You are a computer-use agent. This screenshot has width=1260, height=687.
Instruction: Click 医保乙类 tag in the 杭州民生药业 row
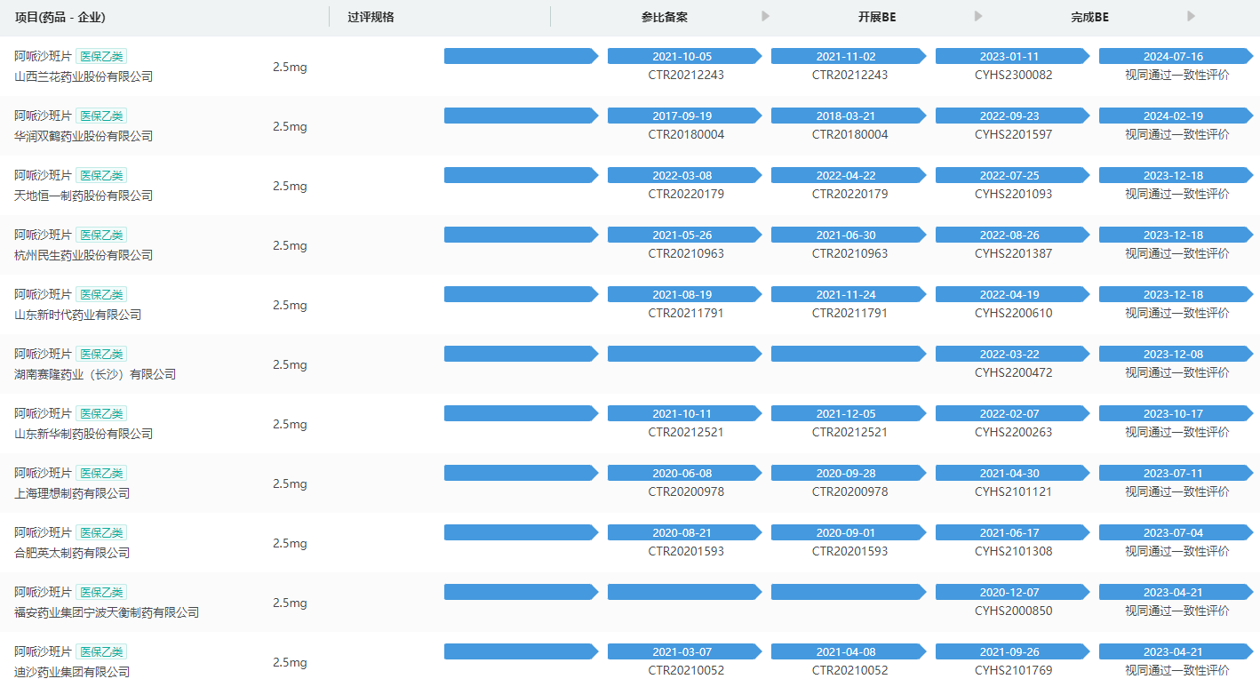101,235
